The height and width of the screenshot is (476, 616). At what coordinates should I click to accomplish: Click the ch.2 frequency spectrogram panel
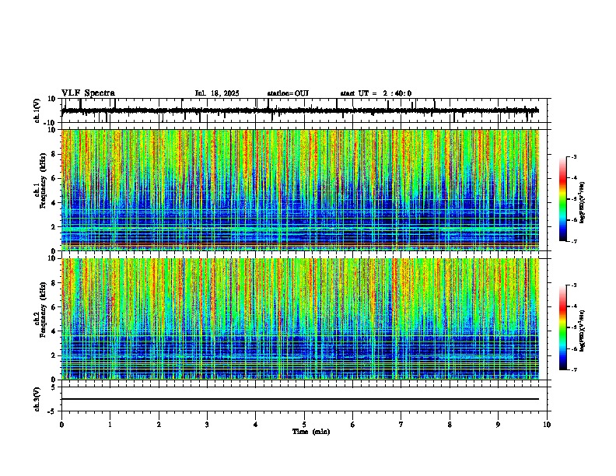(x=300, y=319)
